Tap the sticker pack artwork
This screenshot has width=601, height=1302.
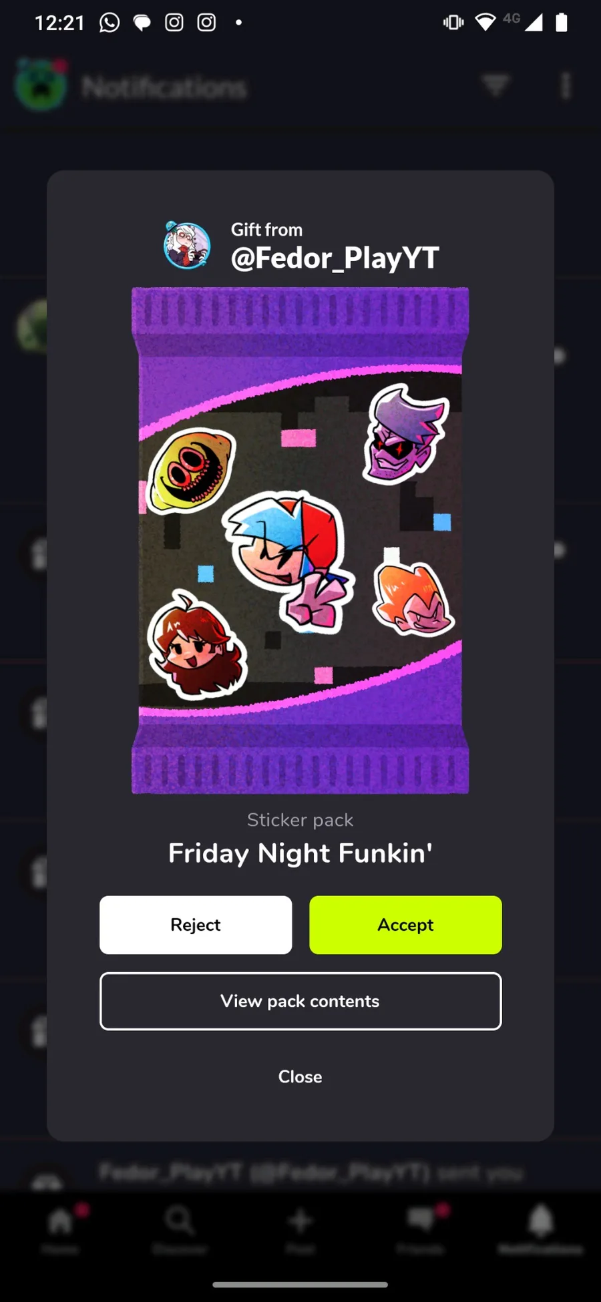(300, 540)
